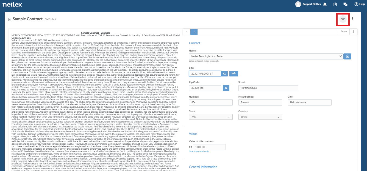
Task: Expand the Country dropdown showing Brasil
Action: (260, 117)
